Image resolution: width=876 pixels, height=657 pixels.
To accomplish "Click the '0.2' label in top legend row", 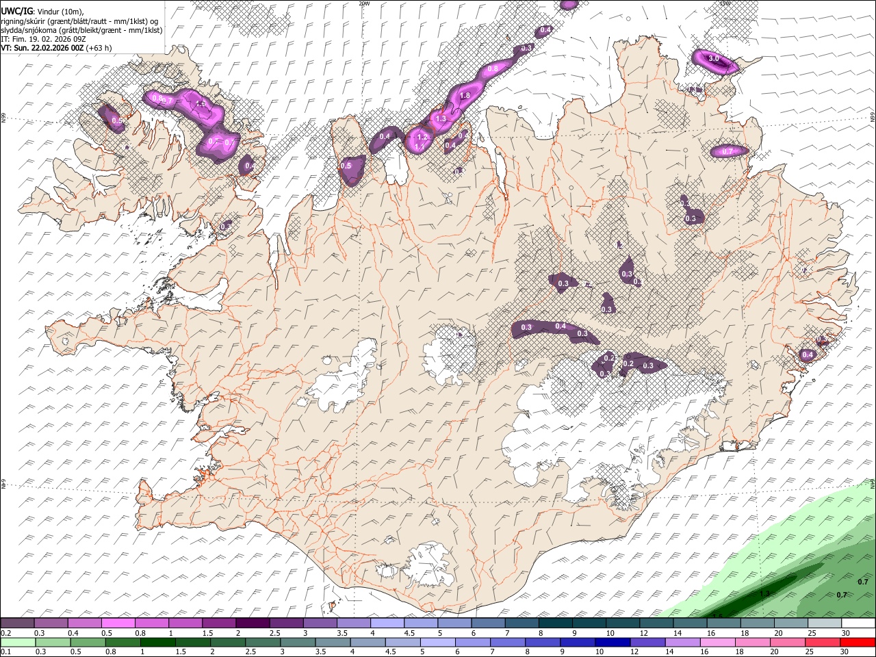I will [5, 633].
